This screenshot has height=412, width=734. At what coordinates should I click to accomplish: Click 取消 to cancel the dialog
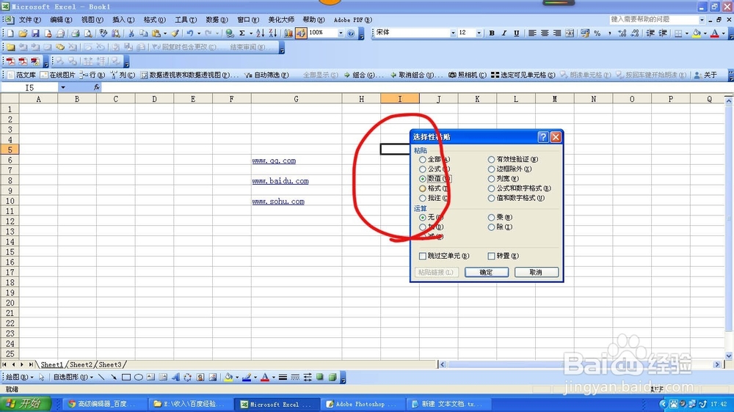coord(536,272)
